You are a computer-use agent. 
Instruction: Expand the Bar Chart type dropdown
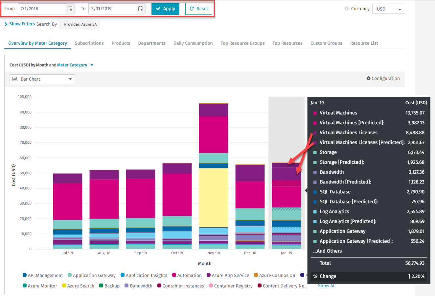tap(42, 79)
